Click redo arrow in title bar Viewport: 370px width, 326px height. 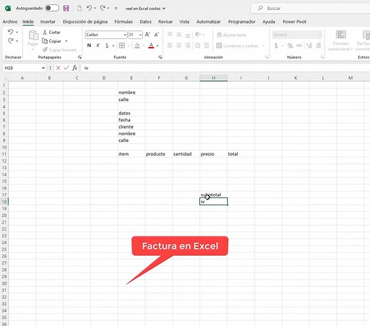coord(102,8)
